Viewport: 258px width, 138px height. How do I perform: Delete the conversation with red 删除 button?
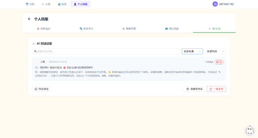tap(219, 62)
